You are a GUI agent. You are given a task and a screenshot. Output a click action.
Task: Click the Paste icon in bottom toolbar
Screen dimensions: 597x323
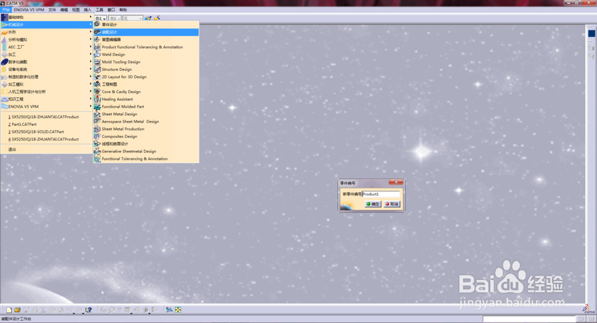[x=61, y=310]
